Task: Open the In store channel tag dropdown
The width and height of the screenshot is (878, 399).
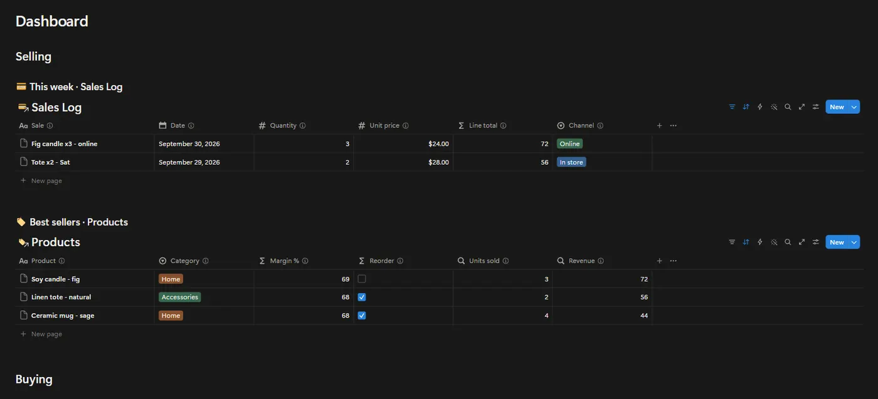Action: (x=571, y=162)
